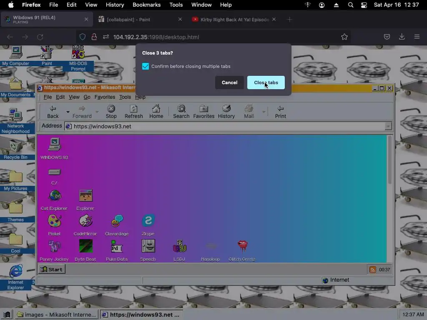This screenshot has height=320, width=427.
Task: Launch LSDJ app icon
Action: point(179,250)
